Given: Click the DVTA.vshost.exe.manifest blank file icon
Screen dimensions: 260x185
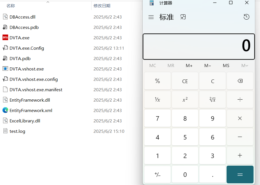Looking at the screenshot, I should coord(5,89).
